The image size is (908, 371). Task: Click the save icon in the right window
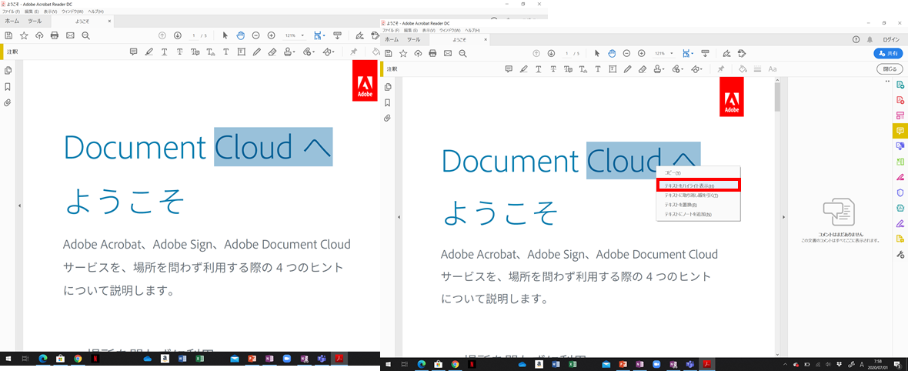pyautogui.click(x=387, y=53)
